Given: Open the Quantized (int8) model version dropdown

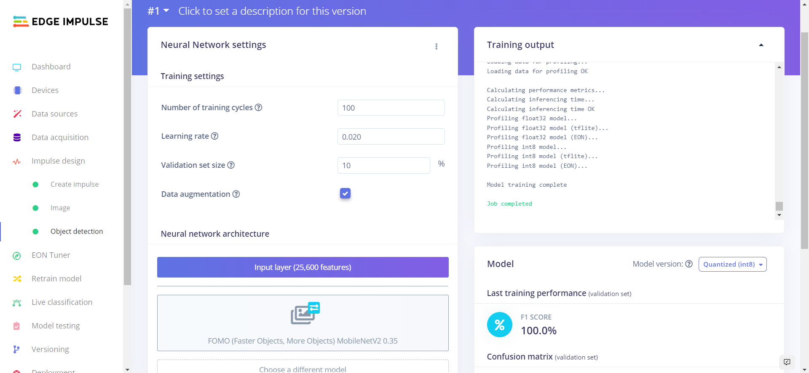Looking at the screenshot, I should pyautogui.click(x=732, y=265).
